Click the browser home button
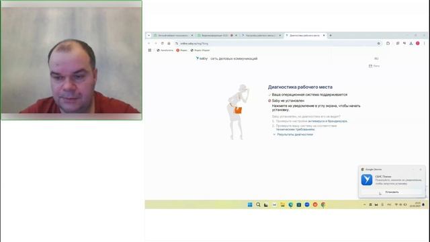The image size is (430, 242). click(169, 43)
